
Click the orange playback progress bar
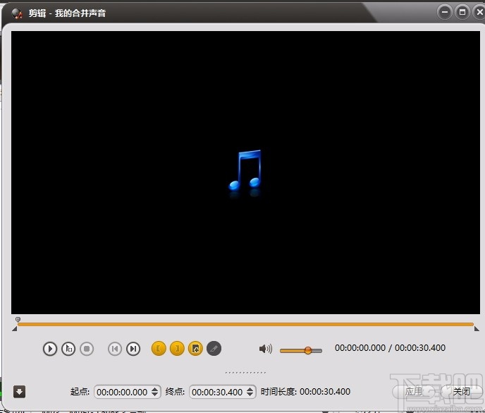tap(245, 324)
